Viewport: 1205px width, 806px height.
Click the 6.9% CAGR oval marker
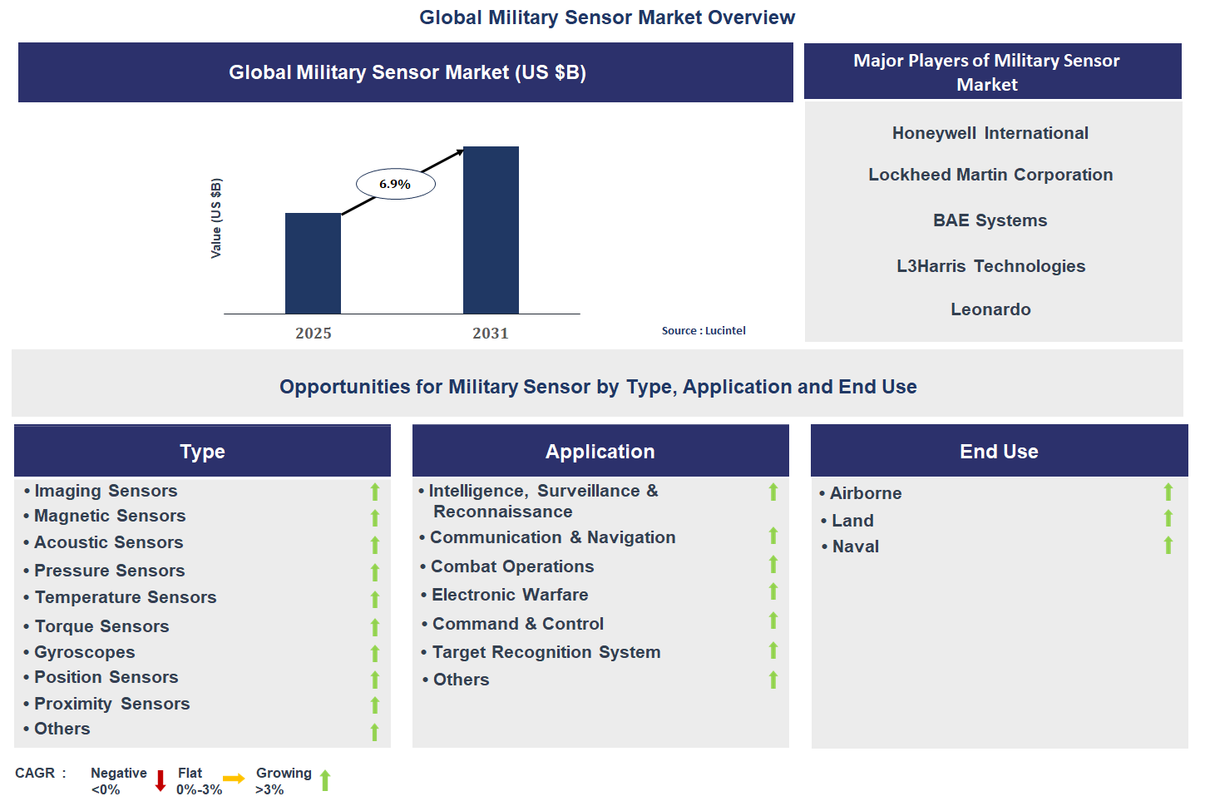point(395,183)
